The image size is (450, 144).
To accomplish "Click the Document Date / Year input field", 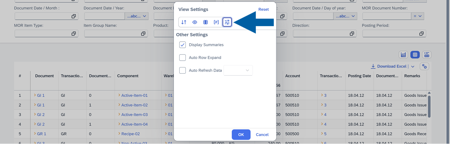I will (104, 16).
